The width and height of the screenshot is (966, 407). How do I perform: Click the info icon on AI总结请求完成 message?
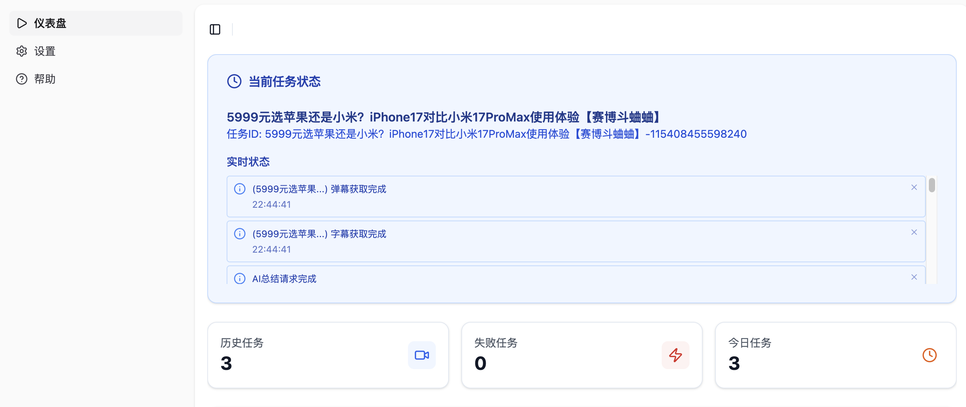tap(240, 279)
